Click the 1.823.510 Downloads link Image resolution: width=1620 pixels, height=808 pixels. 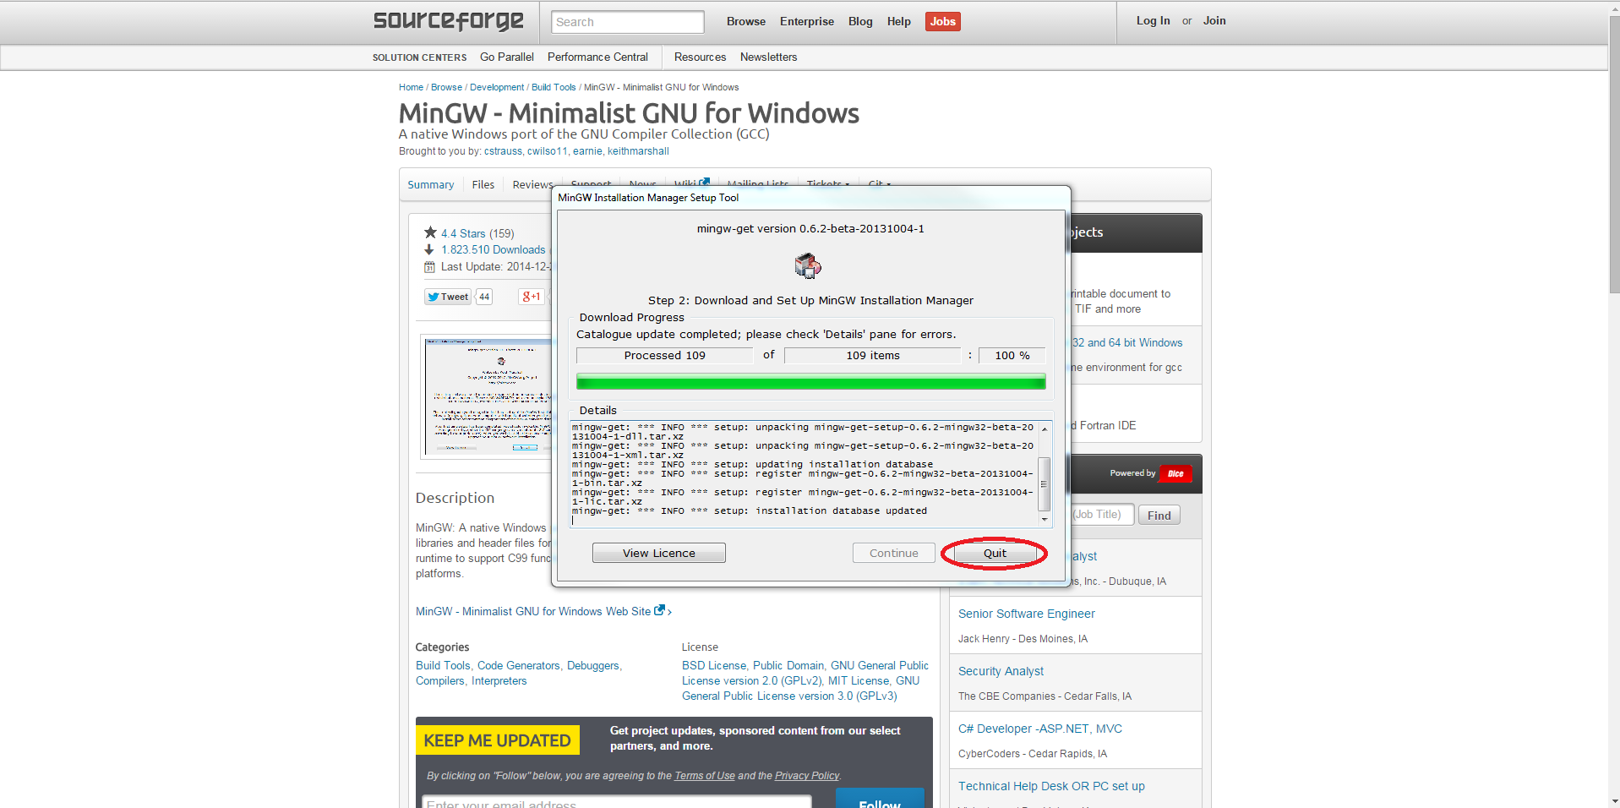tap(494, 249)
